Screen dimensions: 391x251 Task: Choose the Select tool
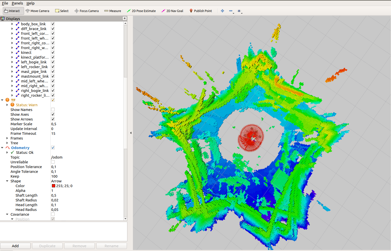(62, 11)
